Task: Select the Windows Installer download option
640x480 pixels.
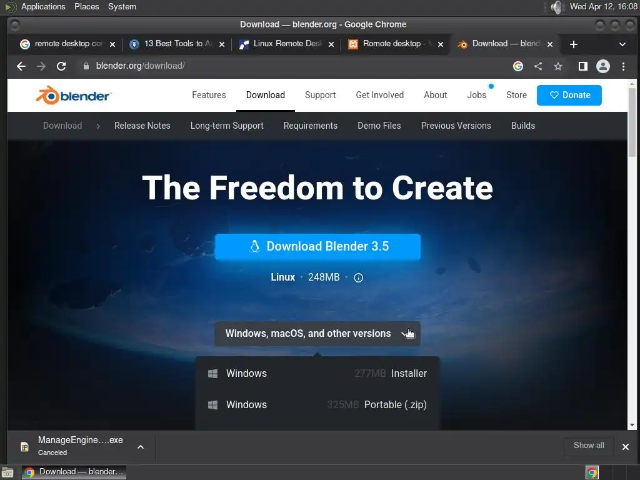Action: pyautogui.click(x=317, y=374)
